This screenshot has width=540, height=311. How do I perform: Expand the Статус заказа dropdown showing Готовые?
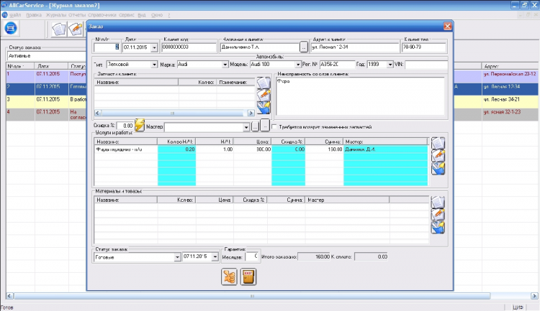coord(177,256)
